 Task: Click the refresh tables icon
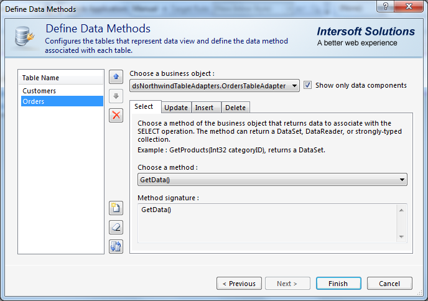(116, 246)
